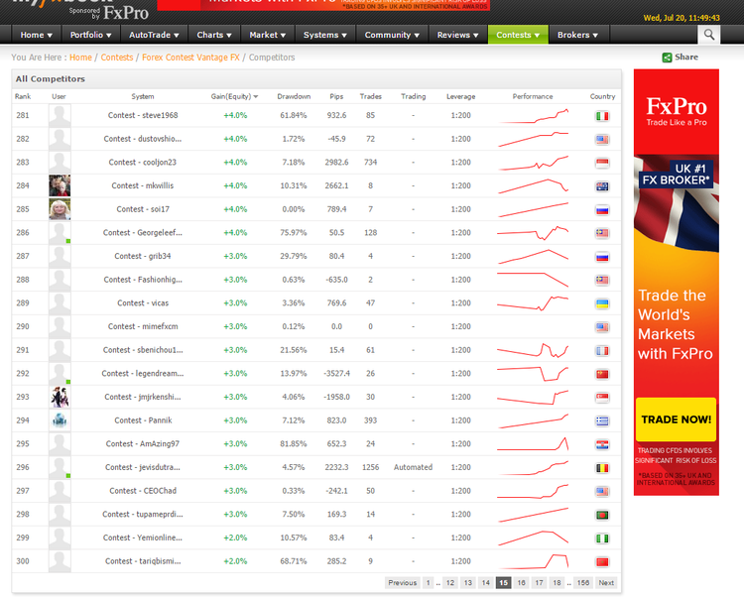Click the search magnifier icon

click(x=709, y=35)
